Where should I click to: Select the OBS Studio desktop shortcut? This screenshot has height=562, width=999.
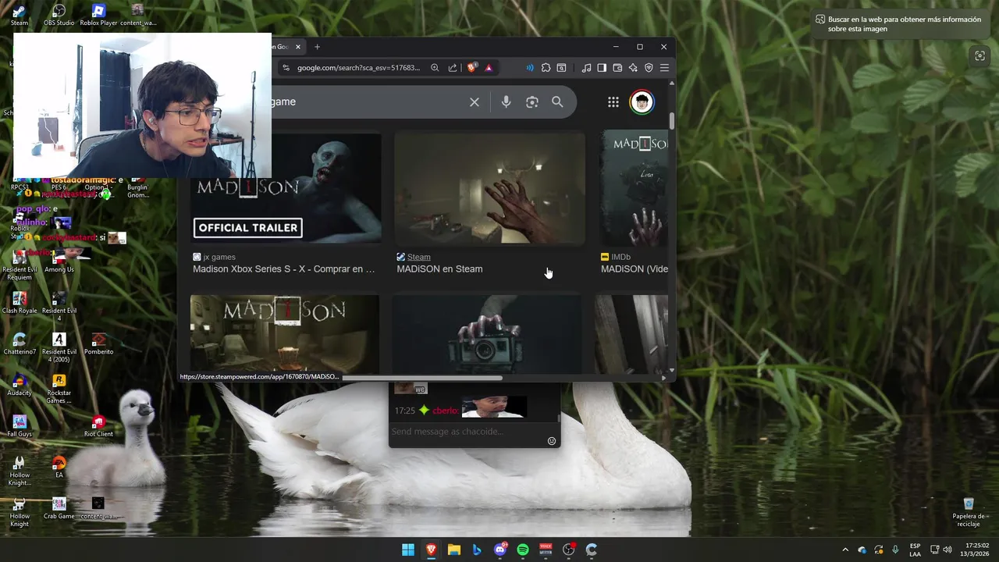59,15
